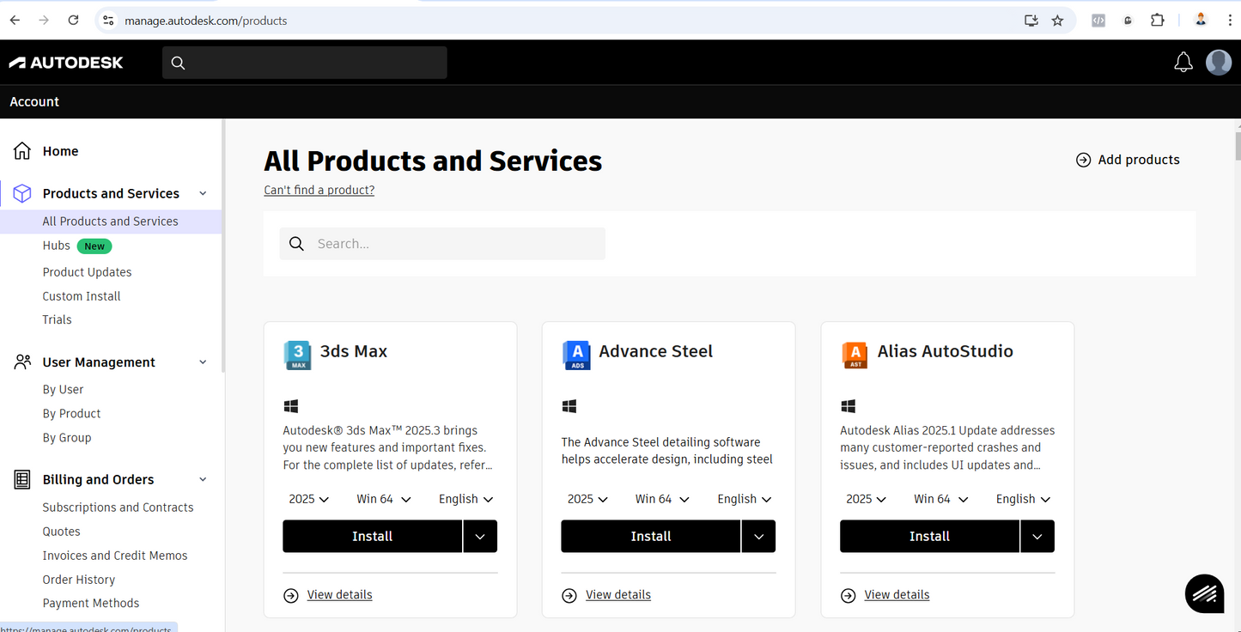Screen dimensions: 1241x632
Task: Open Subscriptions and Contracts
Action: coord(119,507)
